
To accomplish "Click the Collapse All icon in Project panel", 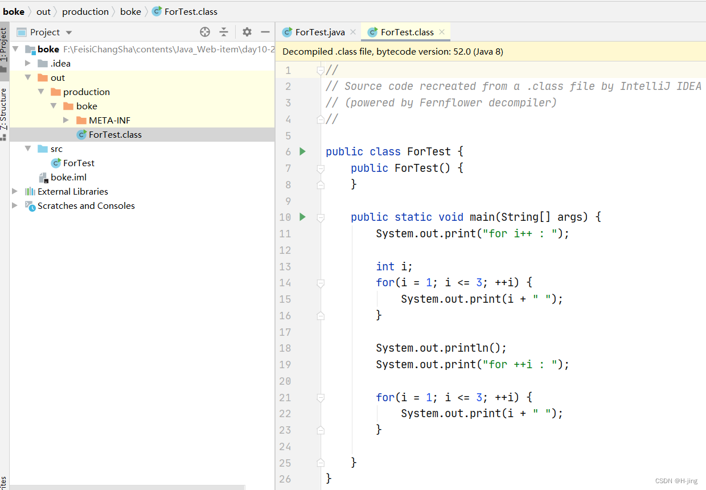I will point(224,32).
